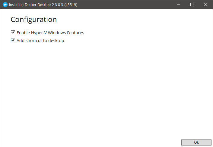Select the Configuration heading text

(x=33, y=20)
